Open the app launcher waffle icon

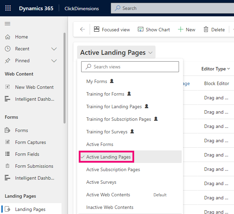8,8
